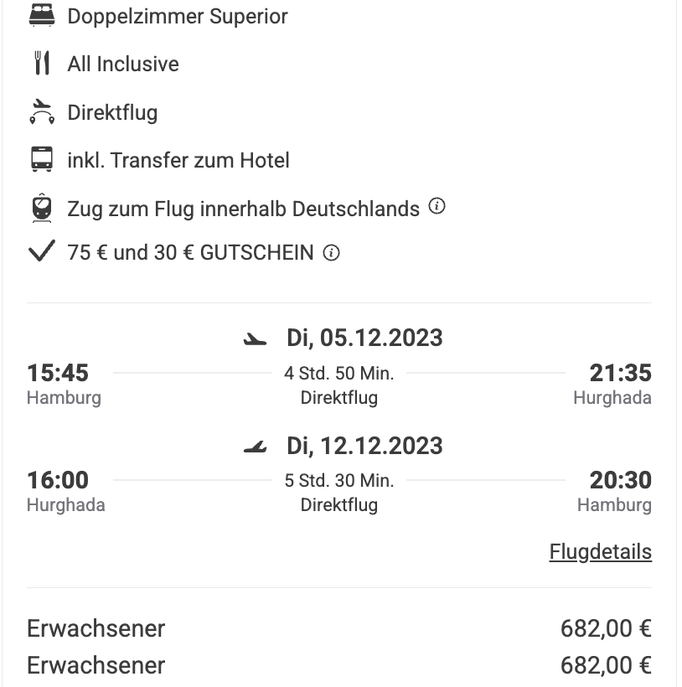Click the 4 Std. 50 Min. flight duration
Viewport: 682px width, 687px height.
pos(339,374)
